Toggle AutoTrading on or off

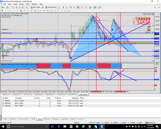(x=51, y=7)
